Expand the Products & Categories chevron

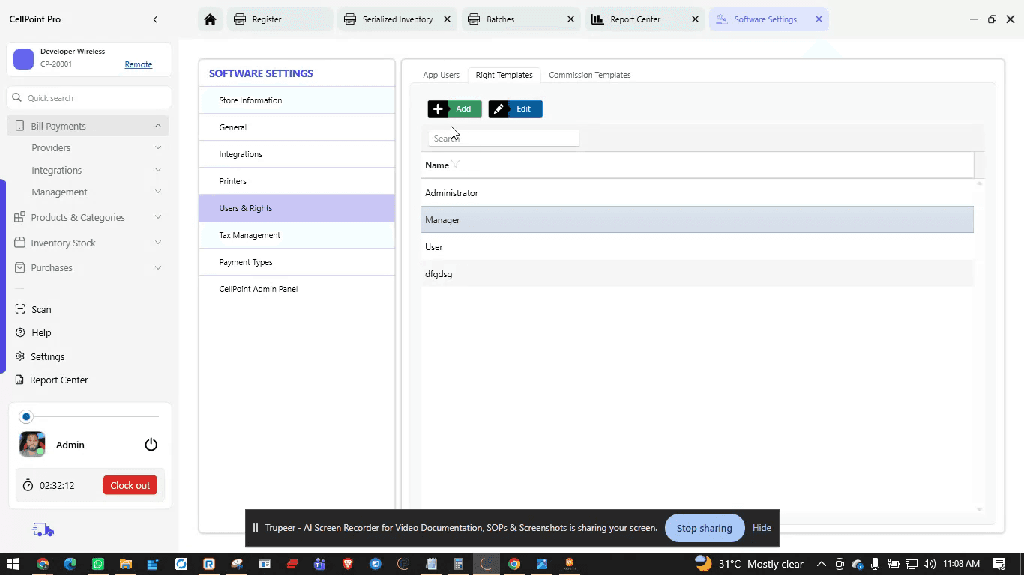pyautogui.click(x=158, y=217)
